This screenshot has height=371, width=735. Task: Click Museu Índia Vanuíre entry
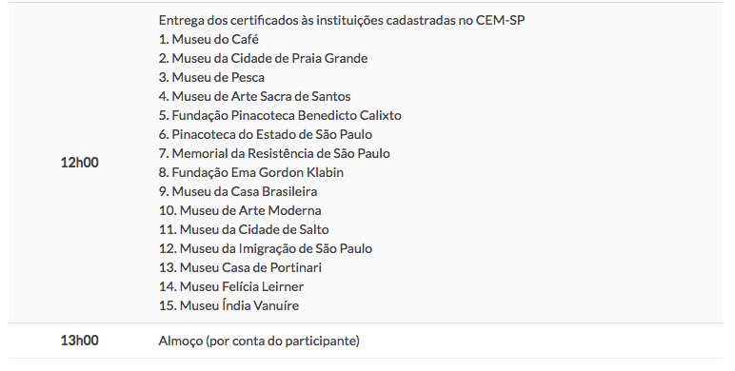228,305
